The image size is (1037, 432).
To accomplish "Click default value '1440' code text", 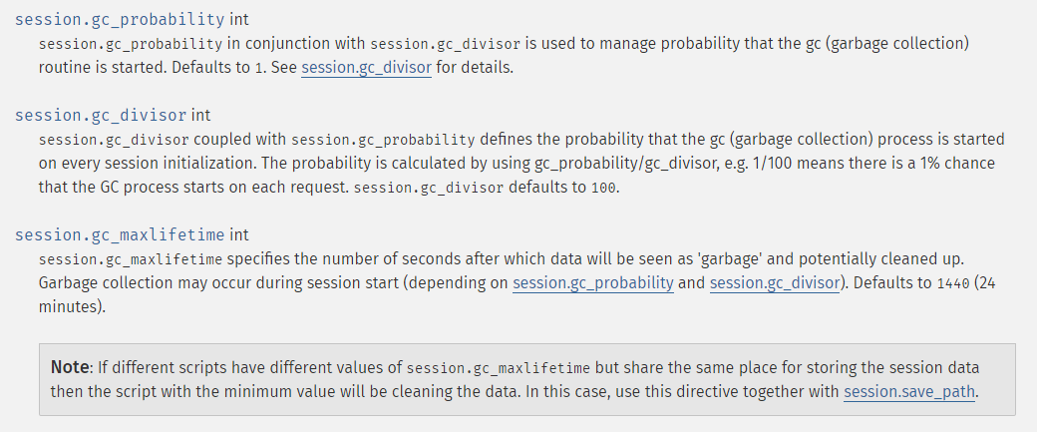I will (x=953, y=283).
